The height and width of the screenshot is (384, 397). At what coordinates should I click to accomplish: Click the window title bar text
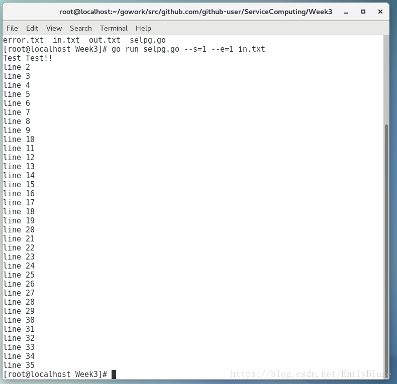pyautogui.click(x=195, y=12)
